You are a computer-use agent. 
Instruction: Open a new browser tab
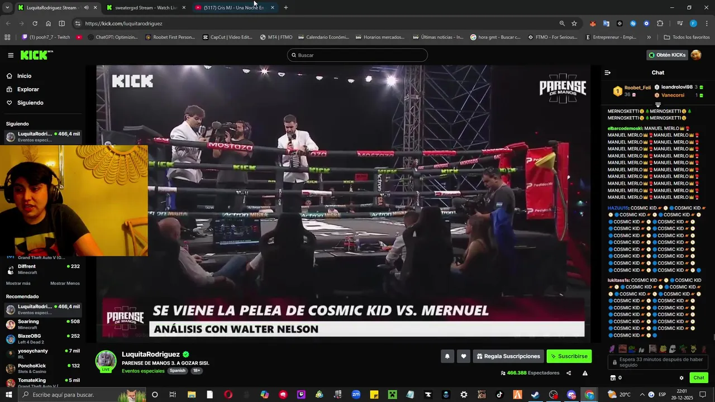coord(286,8)
